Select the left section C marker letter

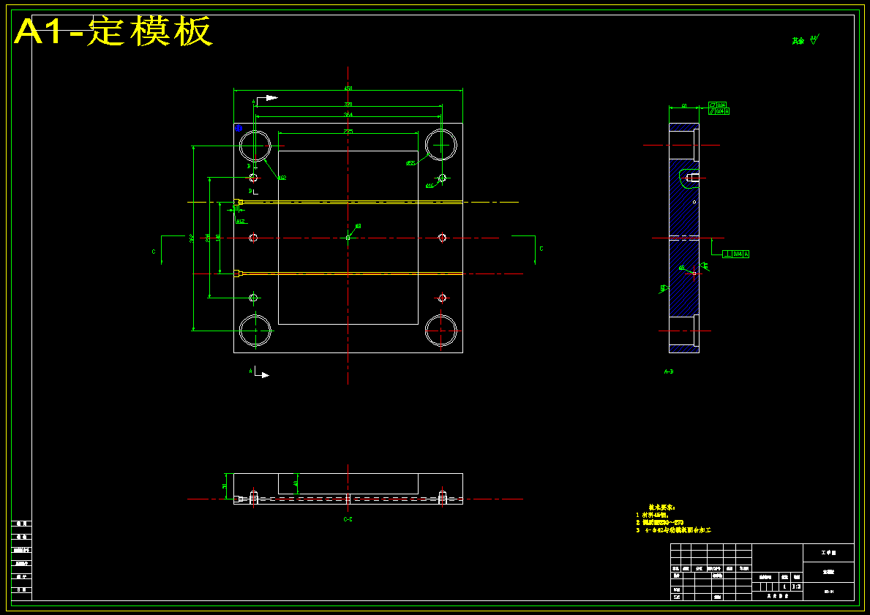tap(154, 252)
